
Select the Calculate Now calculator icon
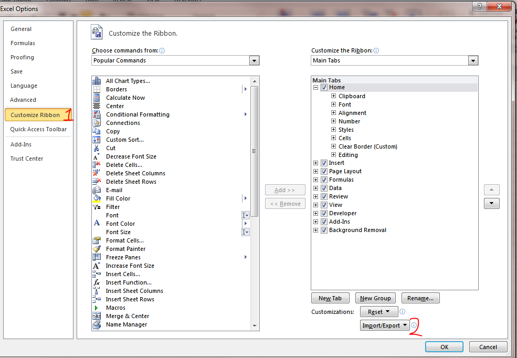(x=97, y=98)
